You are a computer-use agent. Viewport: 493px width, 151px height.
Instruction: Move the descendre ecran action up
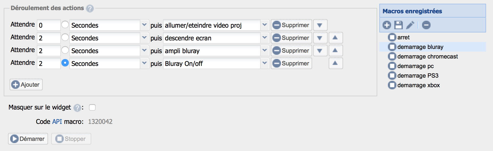click(x=336, y=38)
